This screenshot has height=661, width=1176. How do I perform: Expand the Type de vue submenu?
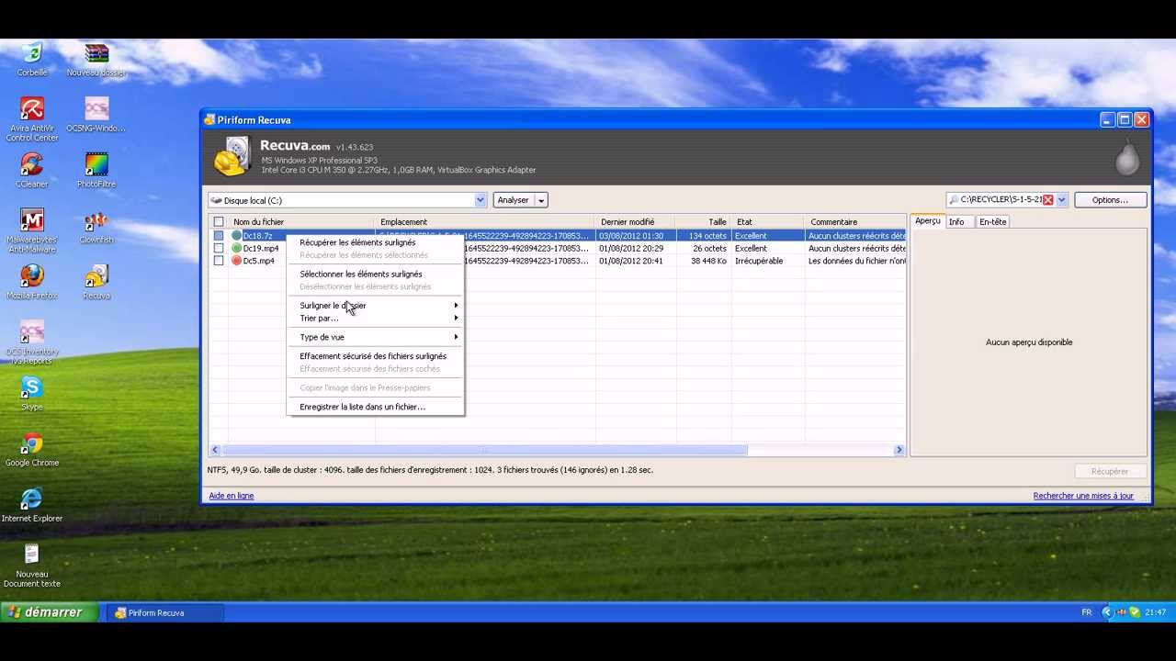[x=378, y=337]
